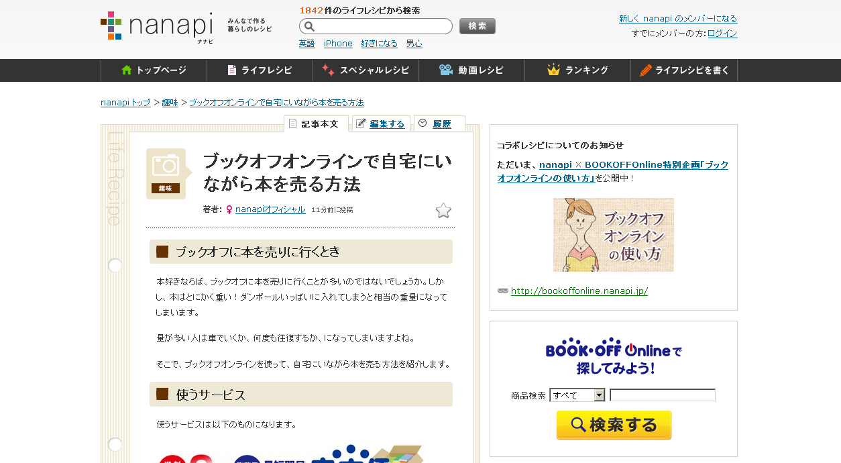Follow the 好きになる keyword link
841x463 pixels.
point(380,44)
